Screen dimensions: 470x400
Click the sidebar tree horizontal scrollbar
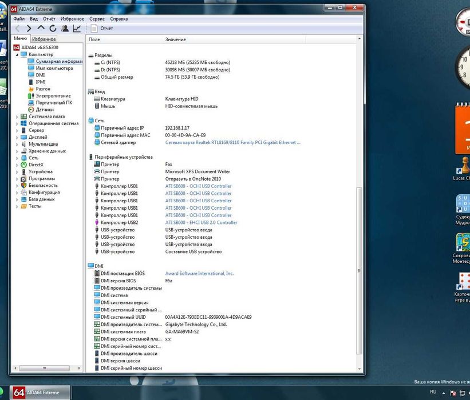44,368
